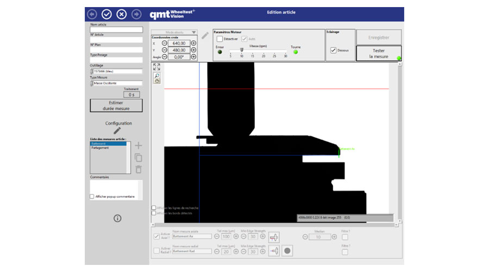Screen dimensions: 489x272
Task: Click the Tester la mesure button
Action: click(379, 53)
